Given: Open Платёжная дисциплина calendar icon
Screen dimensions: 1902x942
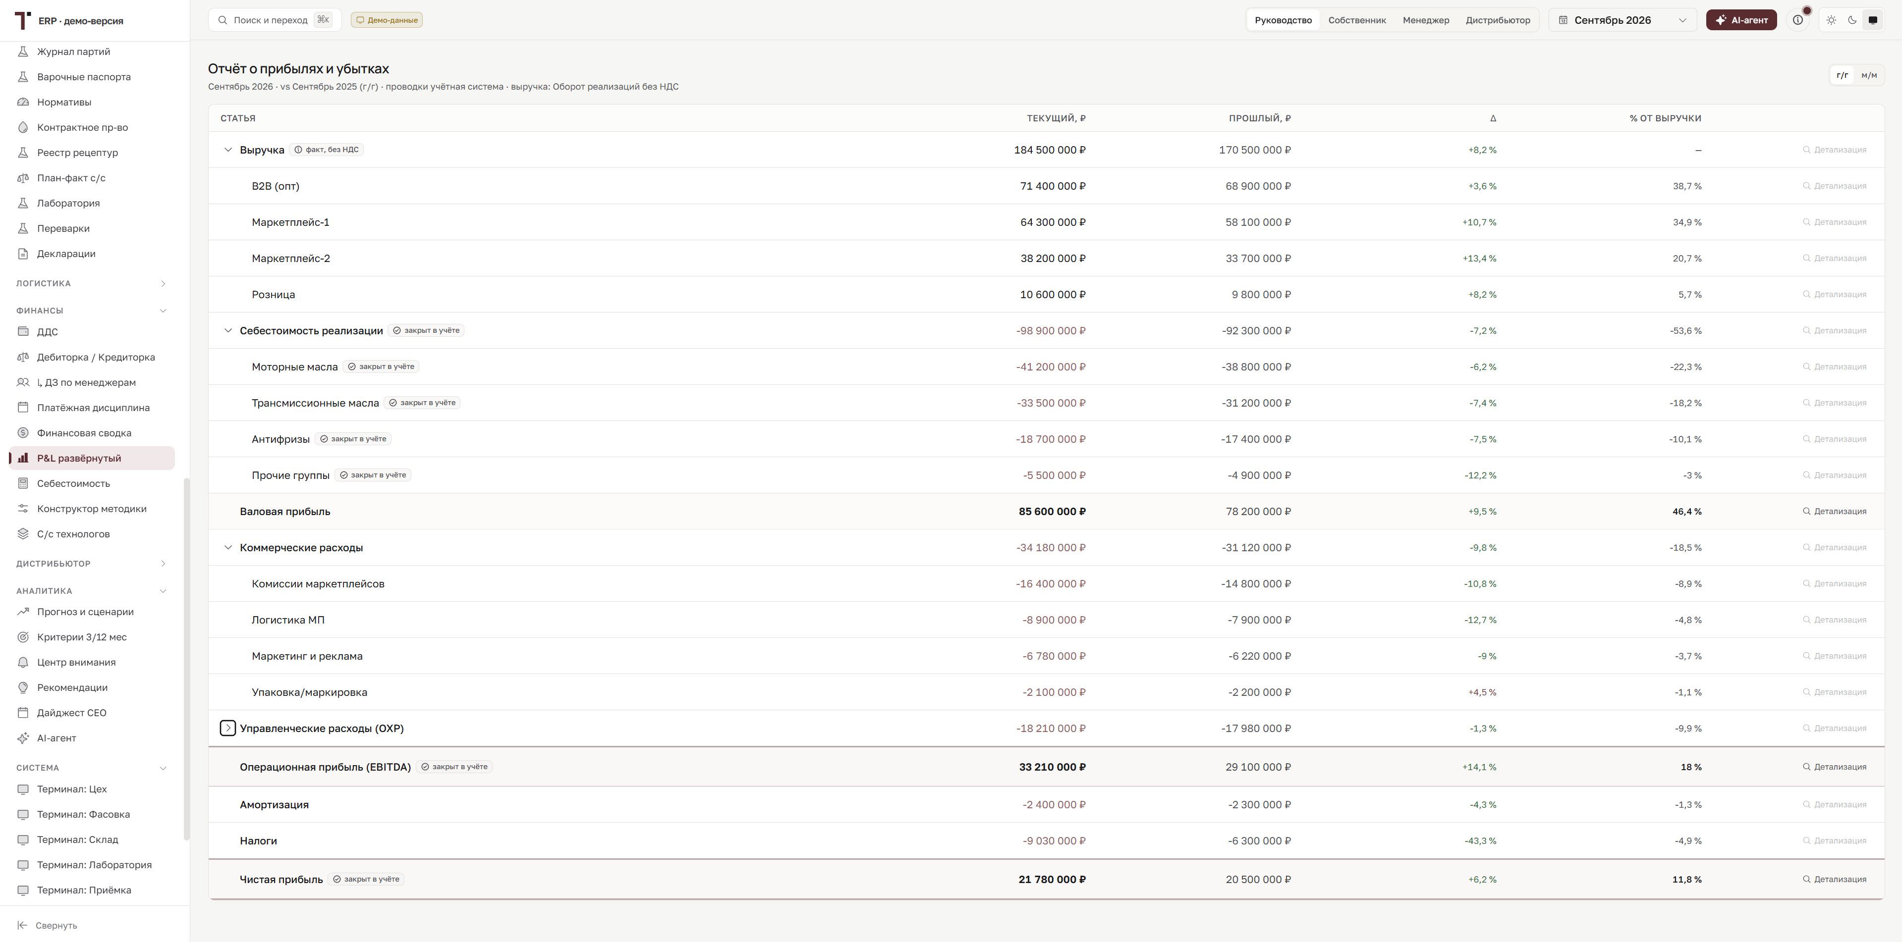Looking at the screenshot, I should point(23,408).
